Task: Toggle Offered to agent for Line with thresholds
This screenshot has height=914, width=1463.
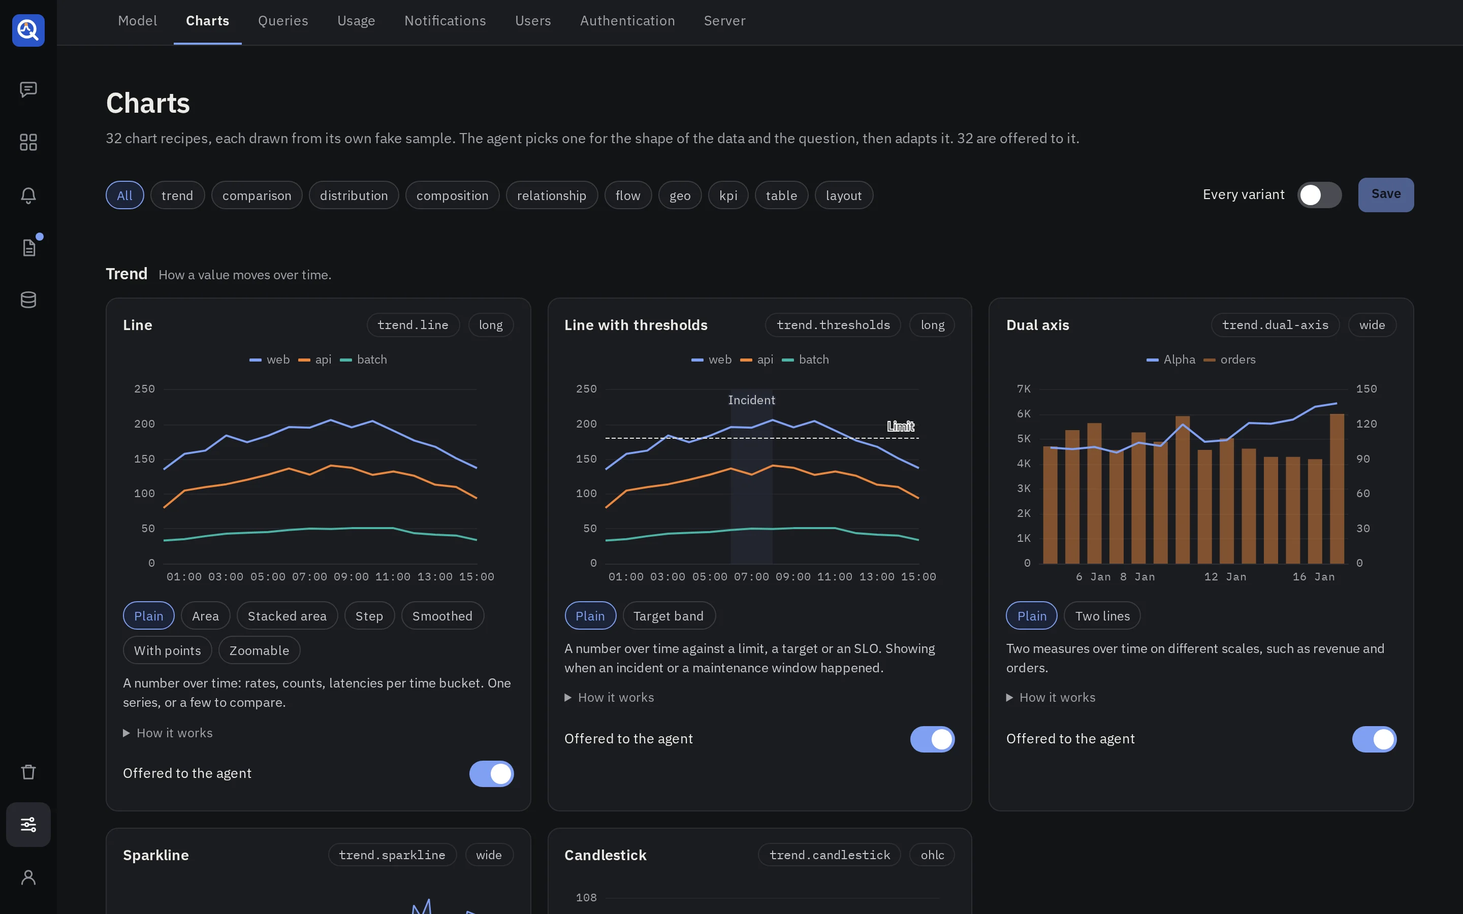Action: (932, 739)
